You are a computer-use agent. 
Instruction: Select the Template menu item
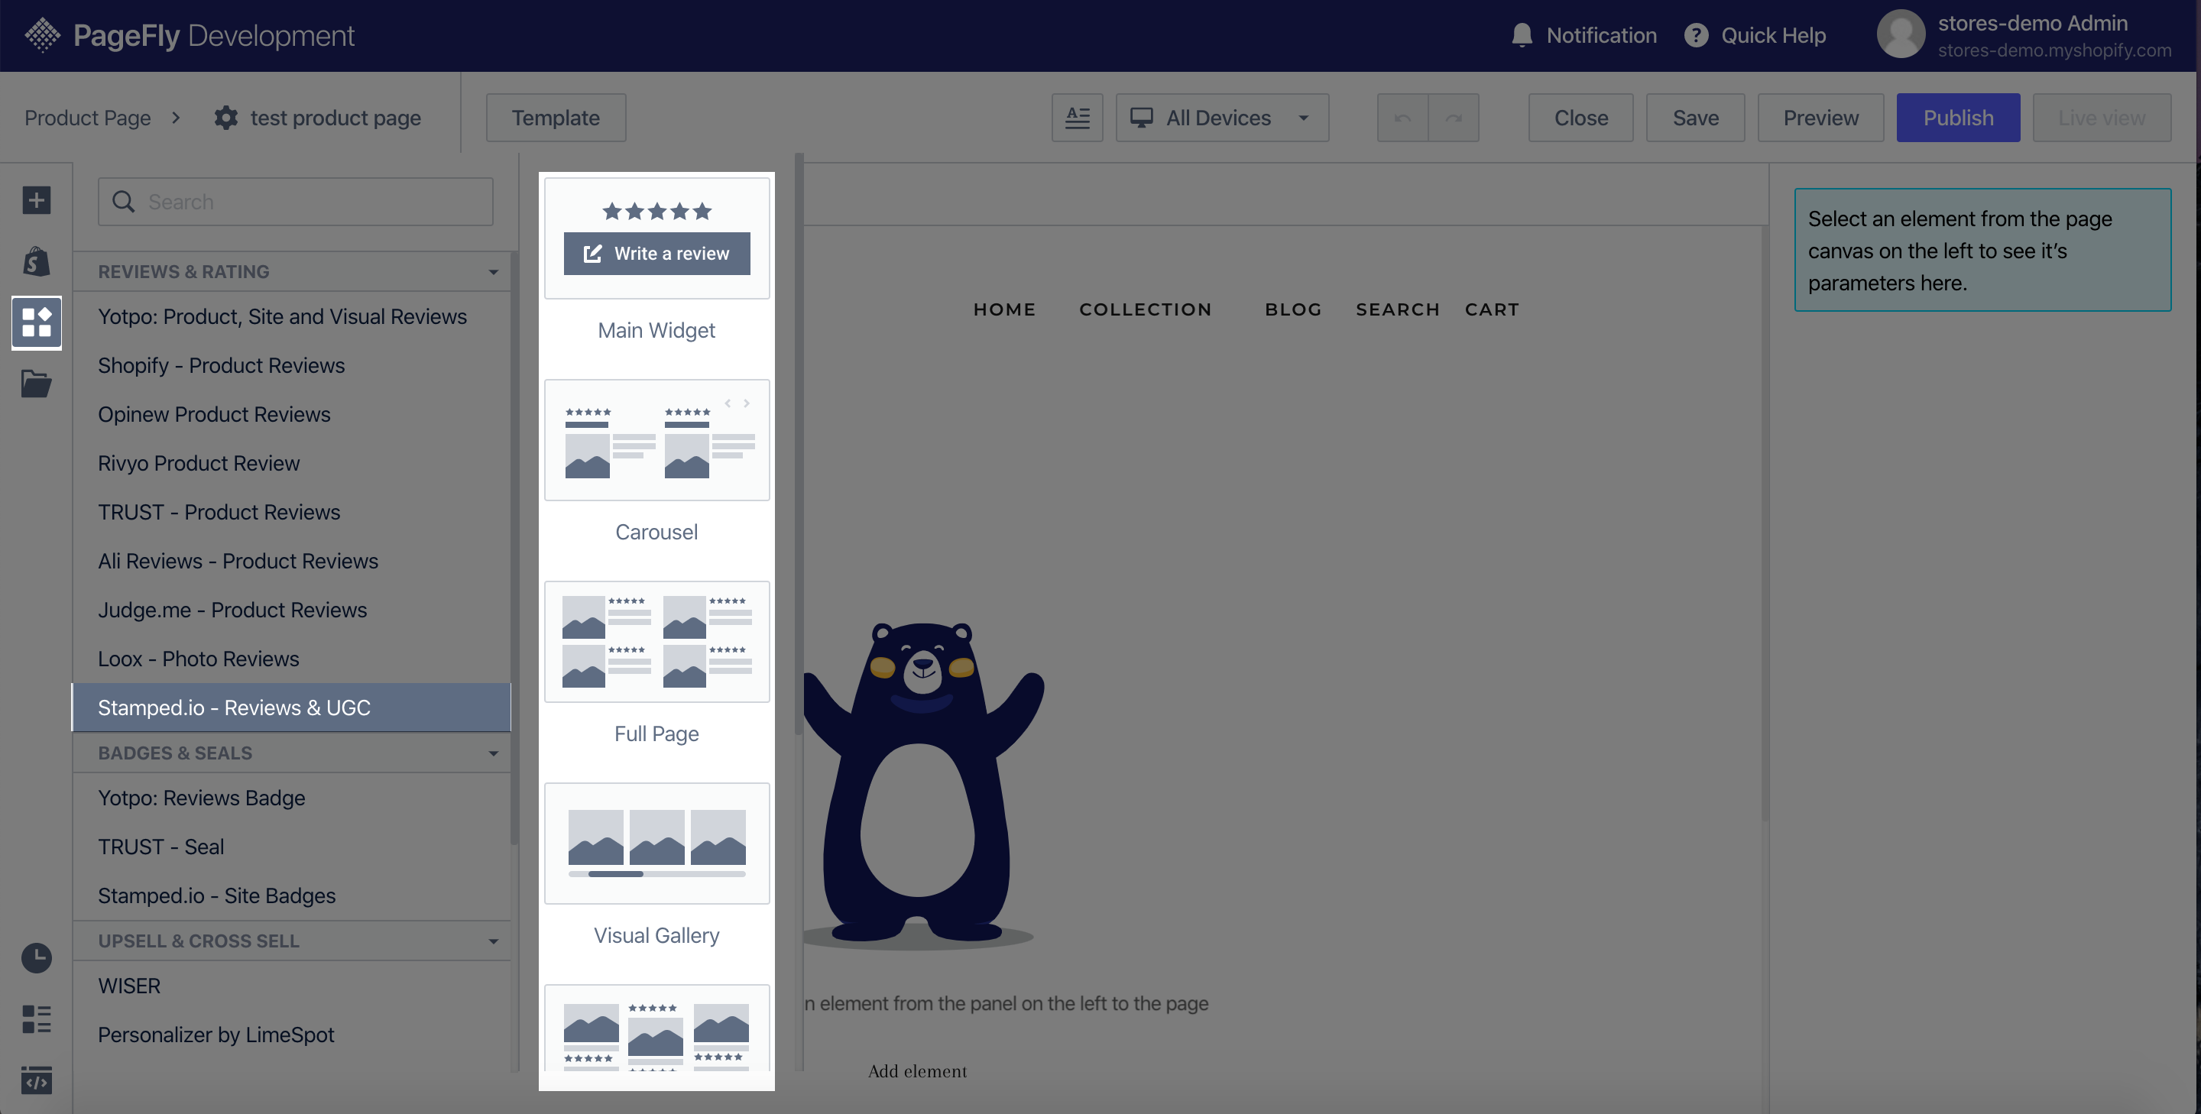(x=554, y=116)
